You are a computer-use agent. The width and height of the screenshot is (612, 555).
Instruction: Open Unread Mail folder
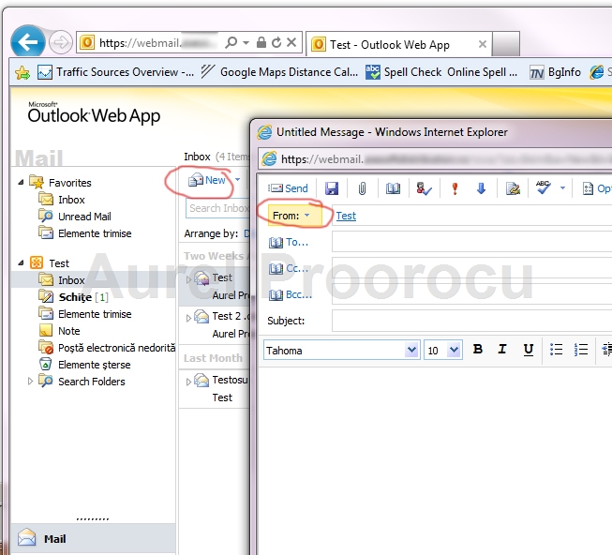pyautogui.click(x=75, y=217)
